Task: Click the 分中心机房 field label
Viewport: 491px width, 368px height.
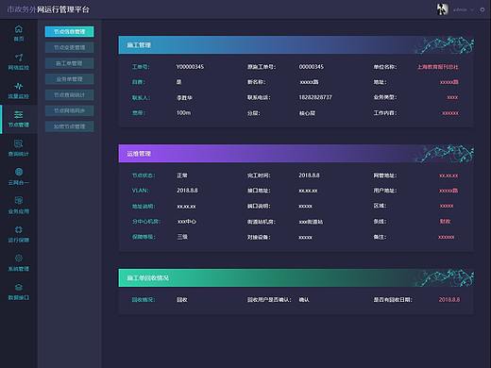Action: [x=146, y=222]
